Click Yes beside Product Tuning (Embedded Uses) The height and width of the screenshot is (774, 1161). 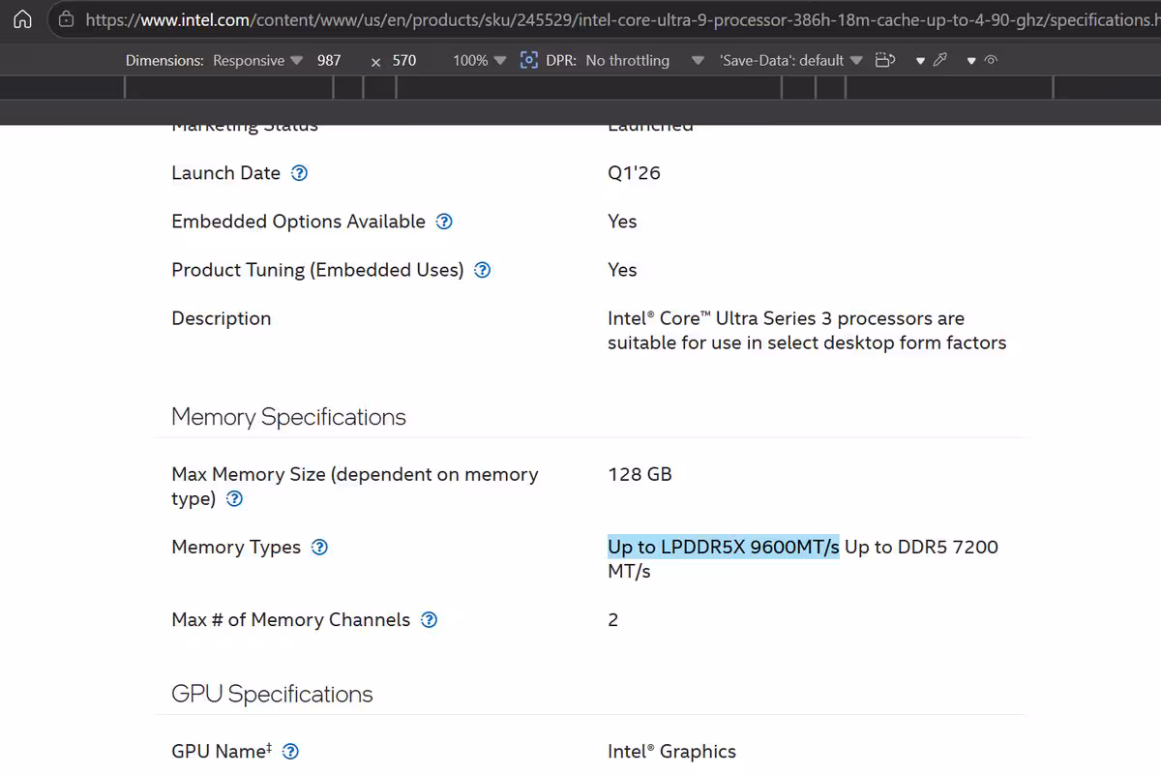[x=622, y=270]
